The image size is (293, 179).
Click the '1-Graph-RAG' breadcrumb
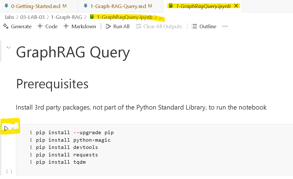[66, 17]
